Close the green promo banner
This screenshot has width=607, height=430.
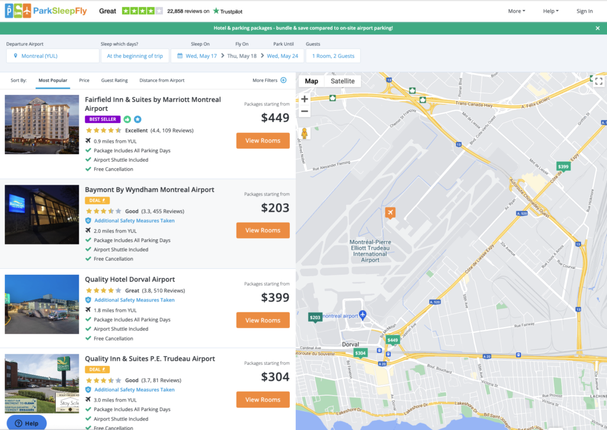(x=598, y=28)
